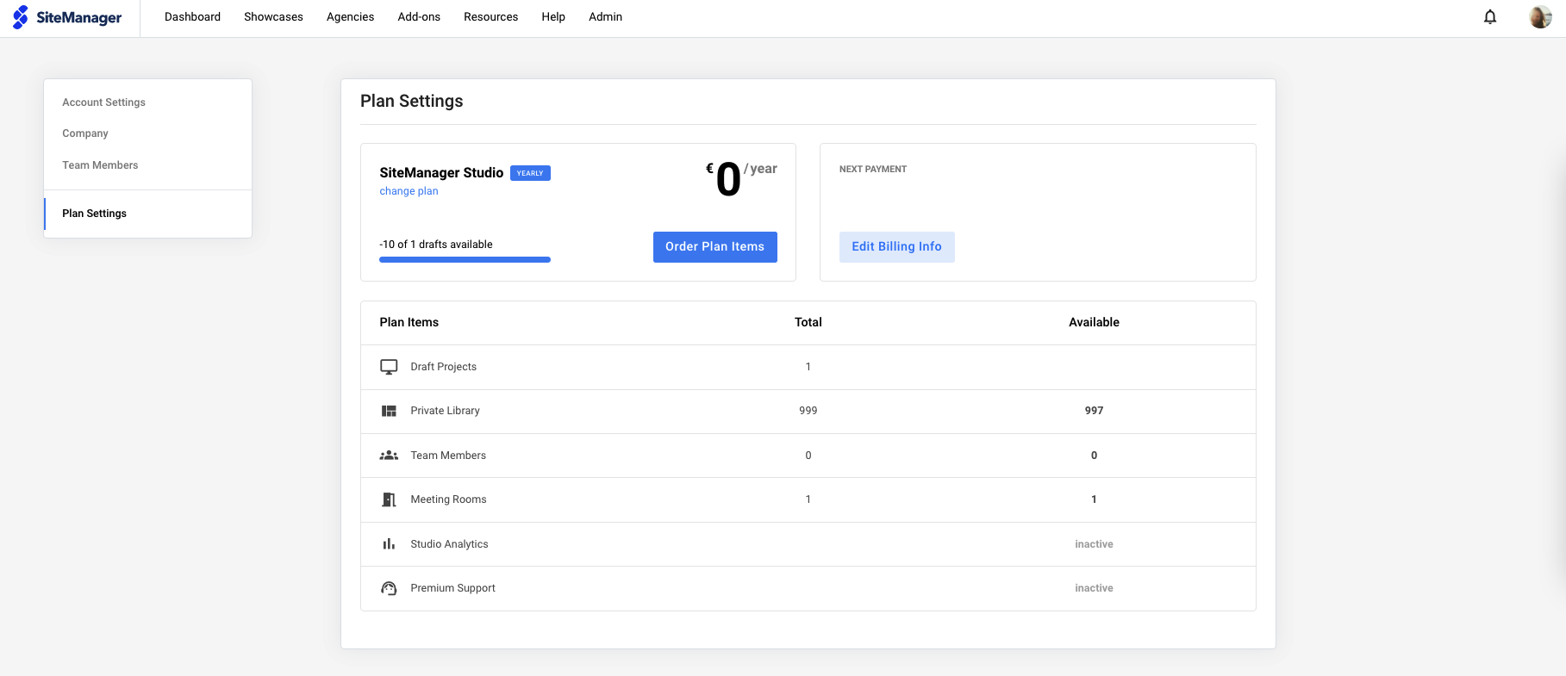Click the Private Library grid icon
The image size is (1566, 676).
(389, 411)
